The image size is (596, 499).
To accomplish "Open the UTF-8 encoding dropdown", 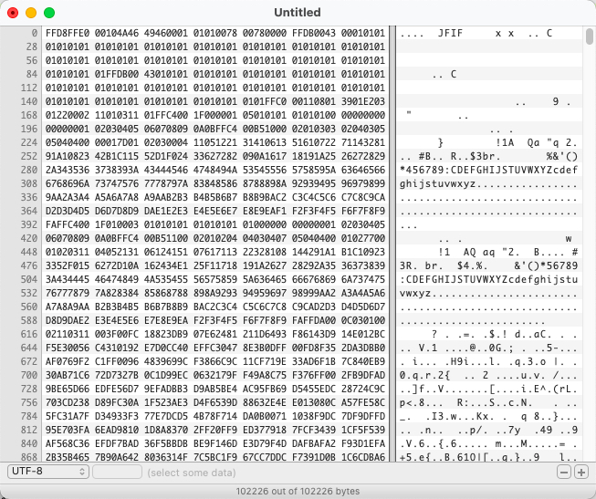I will tap(47, 472).
